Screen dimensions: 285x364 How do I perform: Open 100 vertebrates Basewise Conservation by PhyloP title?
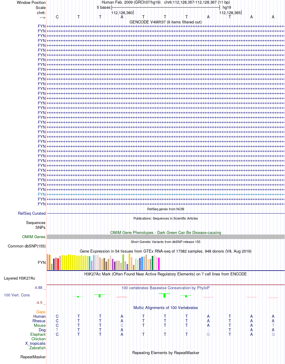pos(166,288)
